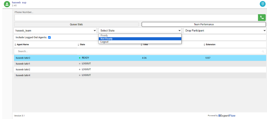Click the green user avatar icon
267x119 pixels.
[x=7, y=4]
